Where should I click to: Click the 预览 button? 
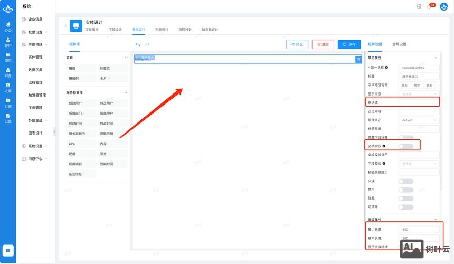click(x=297, y=45)
